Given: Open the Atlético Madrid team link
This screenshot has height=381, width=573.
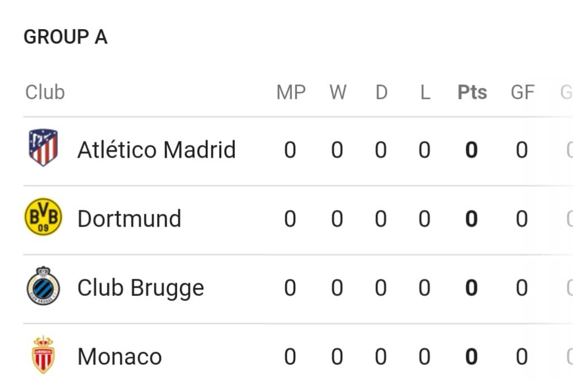Looking at the screenshot, I should tap(157, 149).
